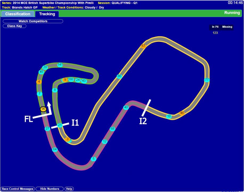
Task: Open the Help button
Action: coord(69,189)
